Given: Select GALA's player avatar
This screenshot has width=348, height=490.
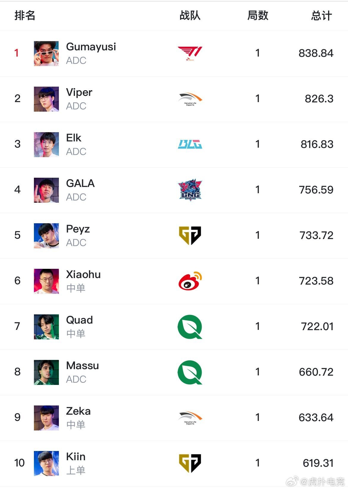Looking at the screenshot, I should [x=46, y=190].
